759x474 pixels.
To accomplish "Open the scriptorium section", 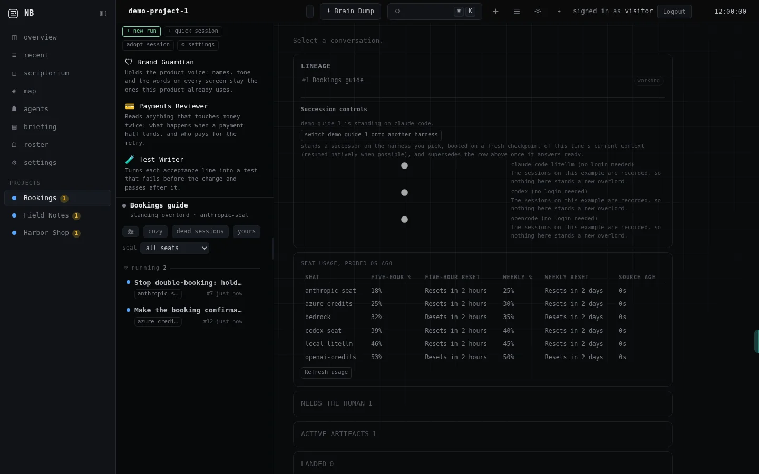I will point(57,73).
